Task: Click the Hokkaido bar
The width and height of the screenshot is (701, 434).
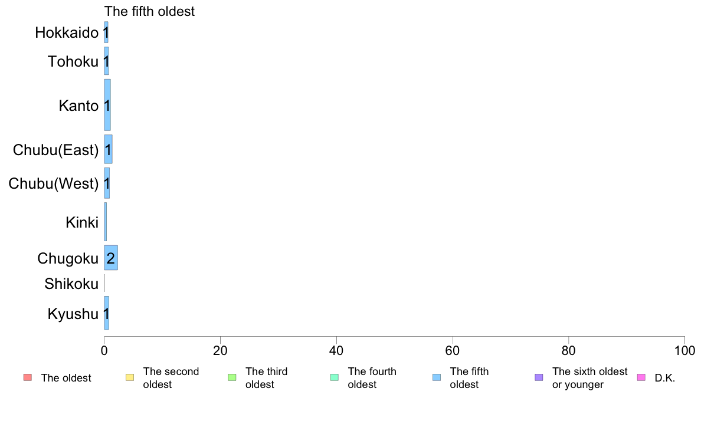Action: [x=106, y=32]
